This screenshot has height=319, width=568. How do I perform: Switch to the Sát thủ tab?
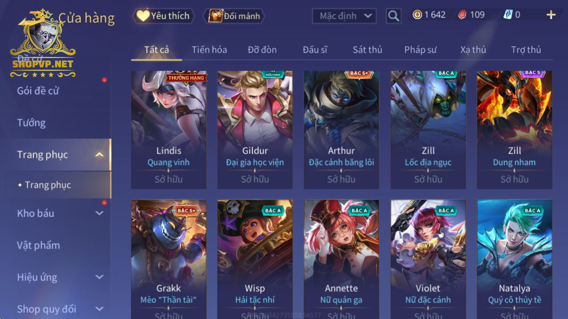367,50
